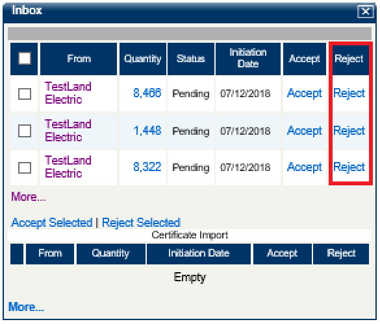Image resolution: width=380 pixels, height=324 pixels.
Task: Accept the 1,448 quantity transfer
Action: 305,131
